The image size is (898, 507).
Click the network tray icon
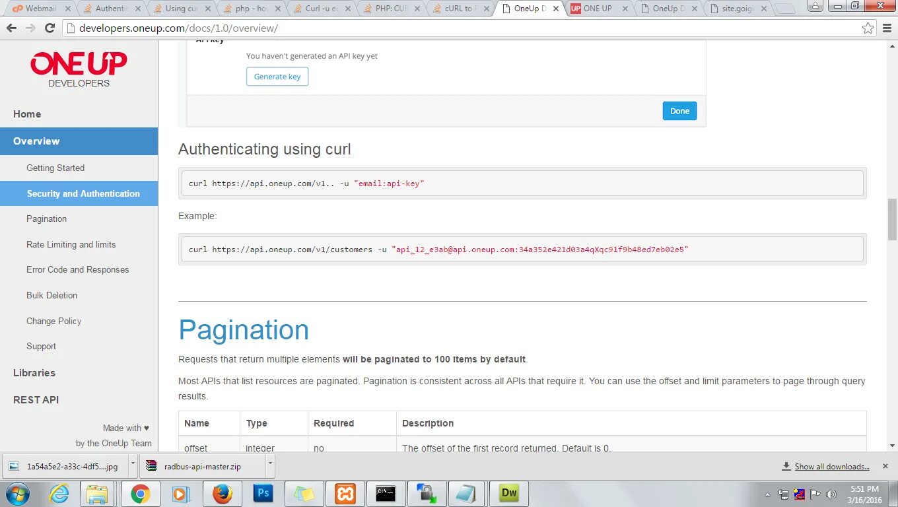click(x=784, y=494)
